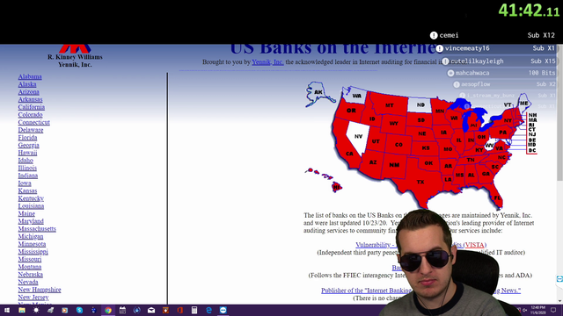563x316 pixels.
Task: Open the Louisiana link
Action: pos(31,206)
